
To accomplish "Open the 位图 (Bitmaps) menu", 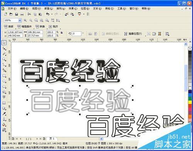I will [85, 8].
